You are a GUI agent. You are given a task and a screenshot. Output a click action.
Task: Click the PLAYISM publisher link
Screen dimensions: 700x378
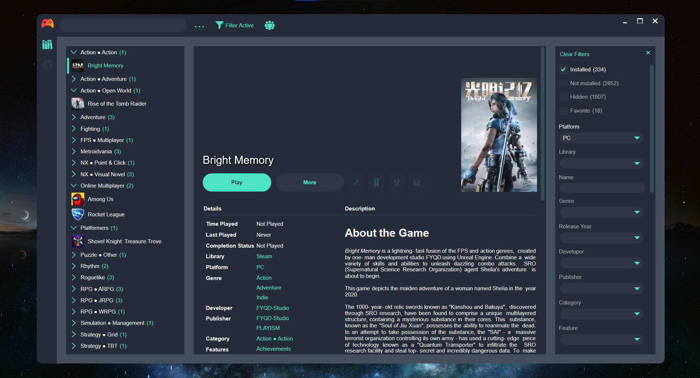[x=268, y=328]
